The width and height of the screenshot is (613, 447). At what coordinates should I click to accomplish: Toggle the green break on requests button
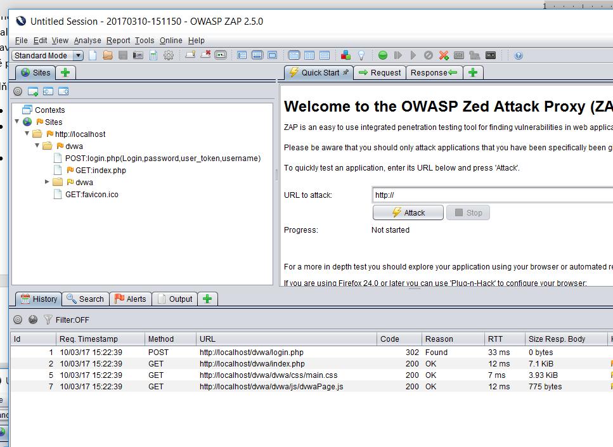[383, 55]
